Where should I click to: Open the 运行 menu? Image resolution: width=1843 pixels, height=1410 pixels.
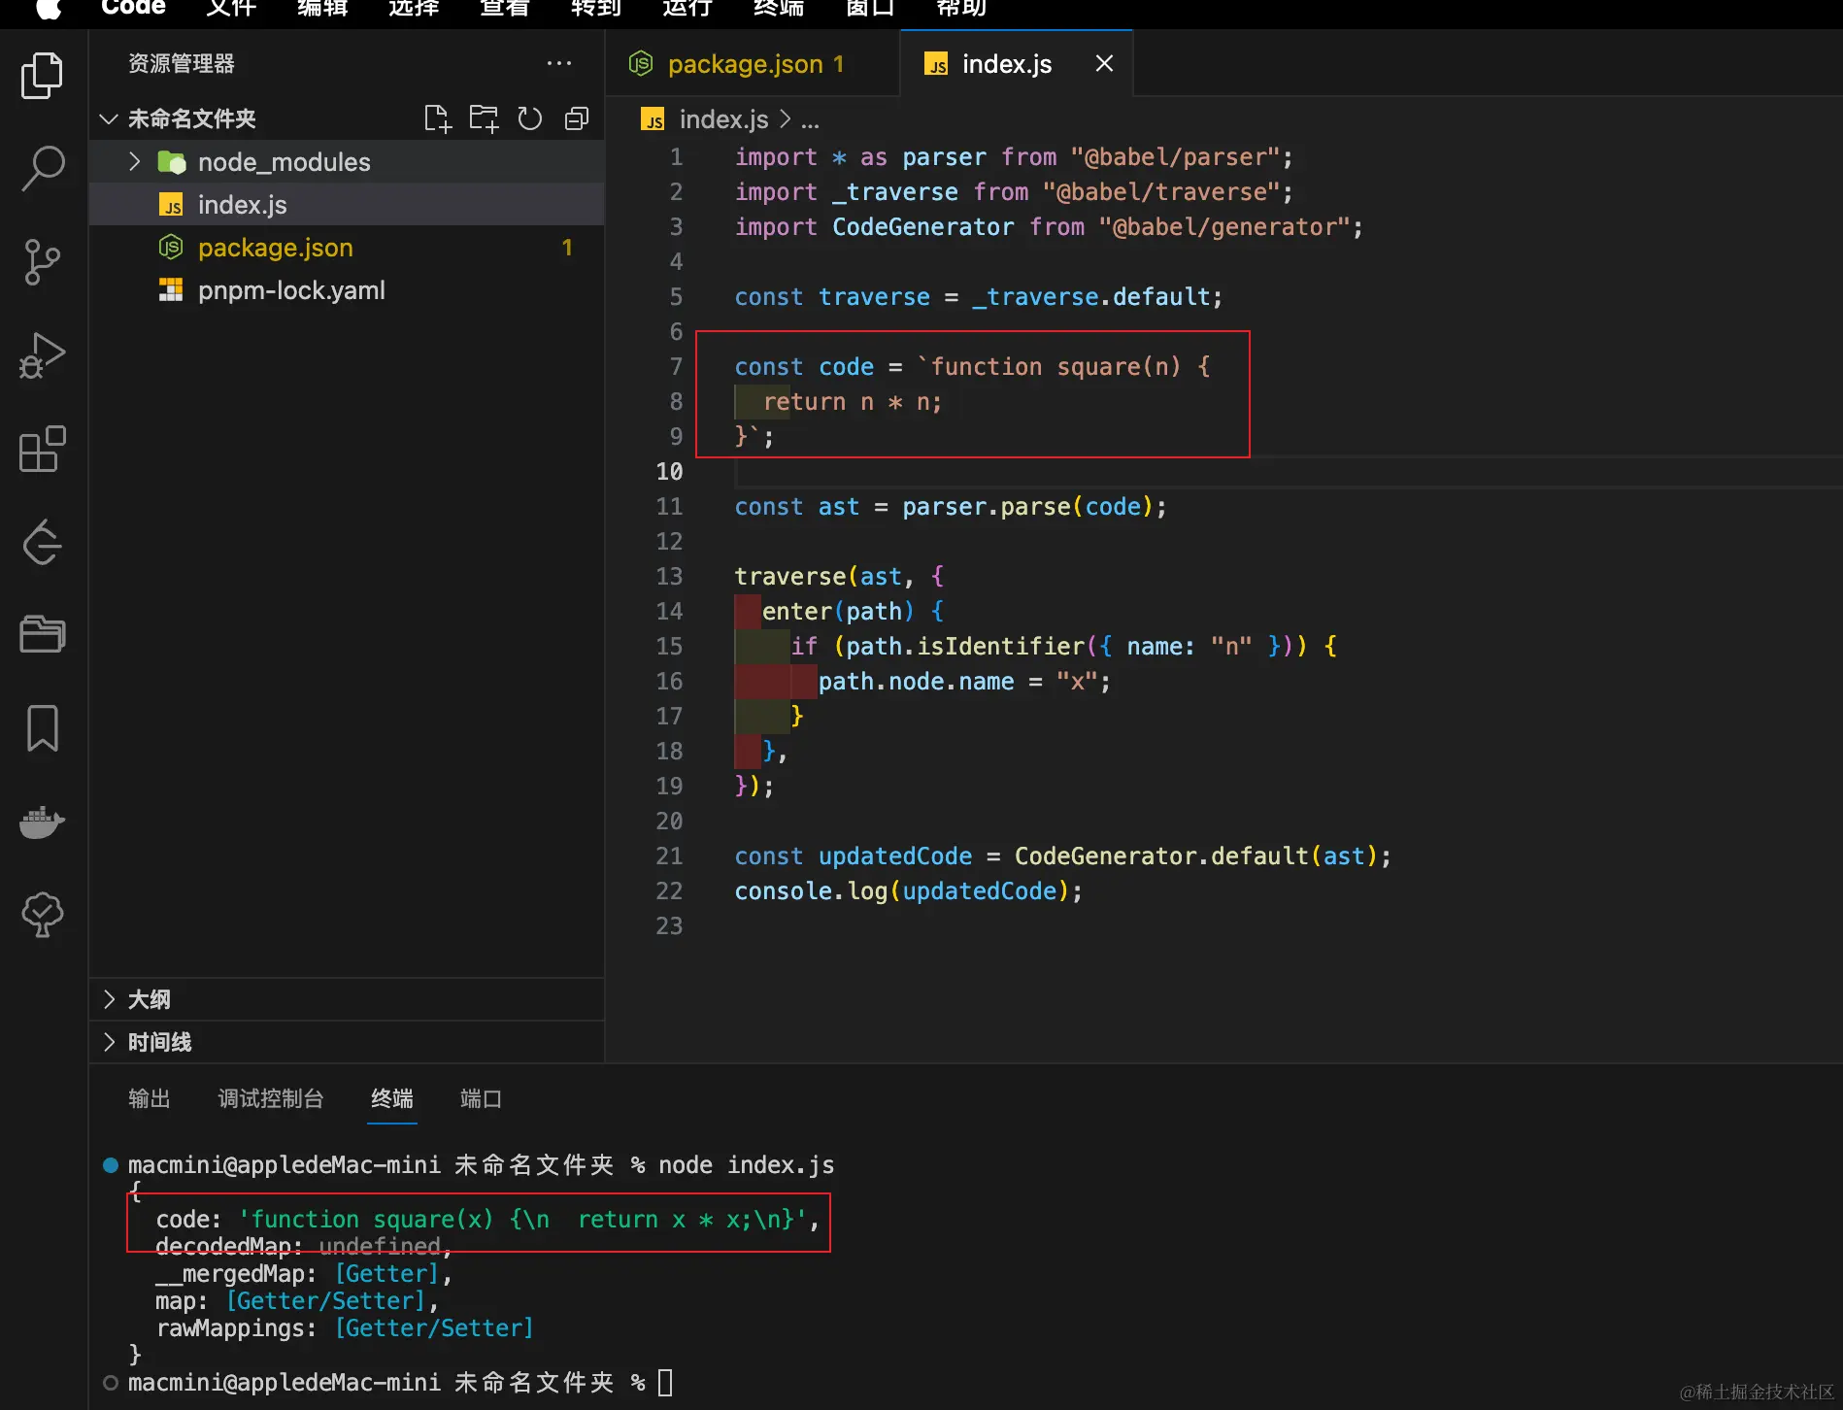(x=687, y=8)
